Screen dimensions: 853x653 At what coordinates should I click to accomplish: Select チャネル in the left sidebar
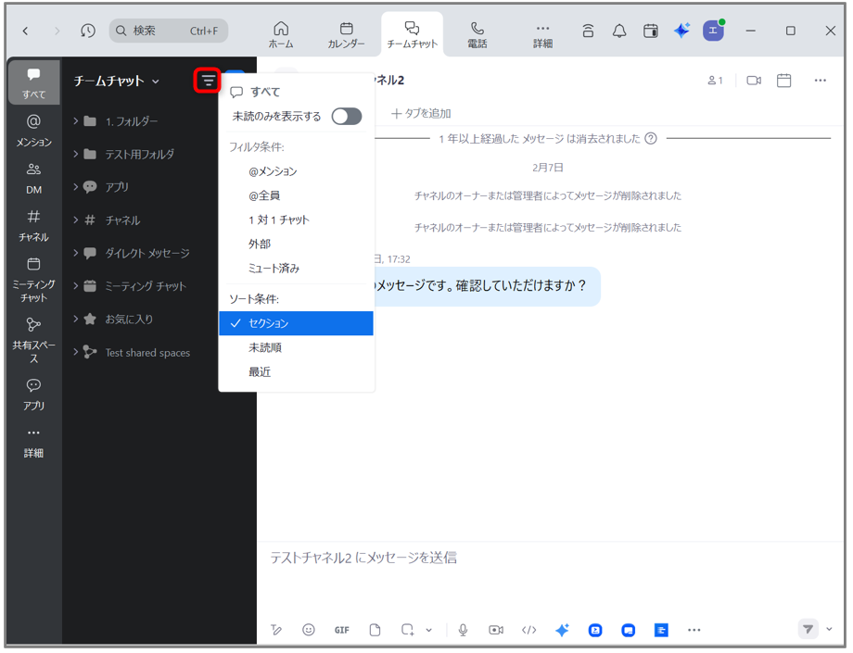(x=33, y=225)
